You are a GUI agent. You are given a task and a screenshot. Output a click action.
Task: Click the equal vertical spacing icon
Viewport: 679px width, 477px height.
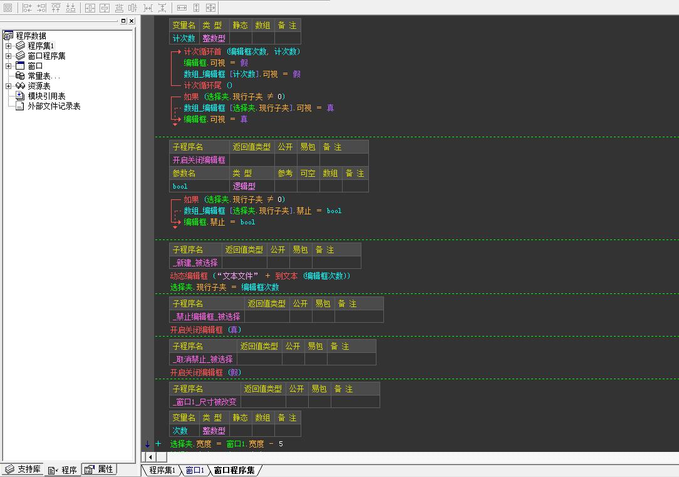coord(162,8)
